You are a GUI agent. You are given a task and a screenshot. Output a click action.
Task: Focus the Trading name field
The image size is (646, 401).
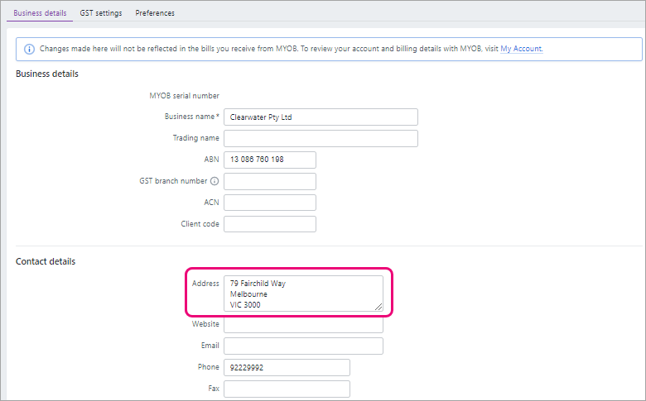pos(321,139)
